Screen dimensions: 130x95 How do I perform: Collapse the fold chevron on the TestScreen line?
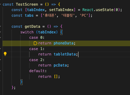[x=1, y=4]
